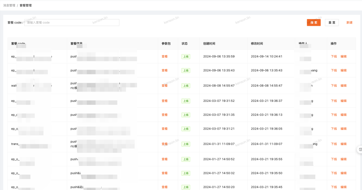Click modification time 2024-03-21 19:35:55

pos(267,159)
